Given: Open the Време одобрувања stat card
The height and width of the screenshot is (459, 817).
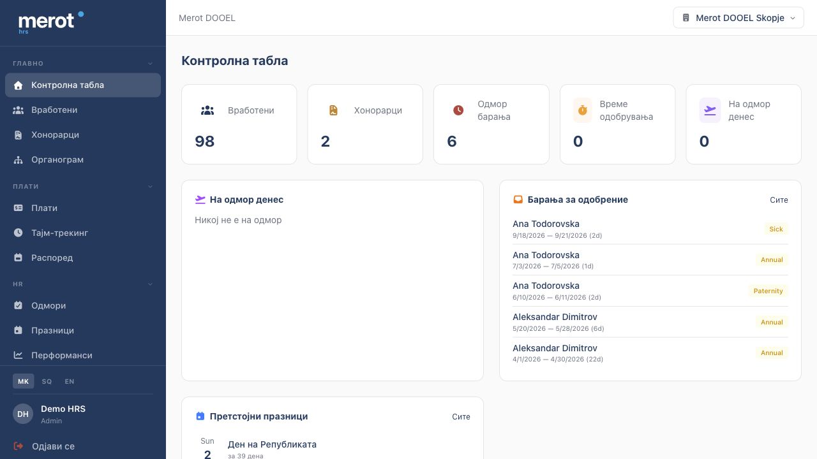Looking at the screenshot, I should pos(617,124).
